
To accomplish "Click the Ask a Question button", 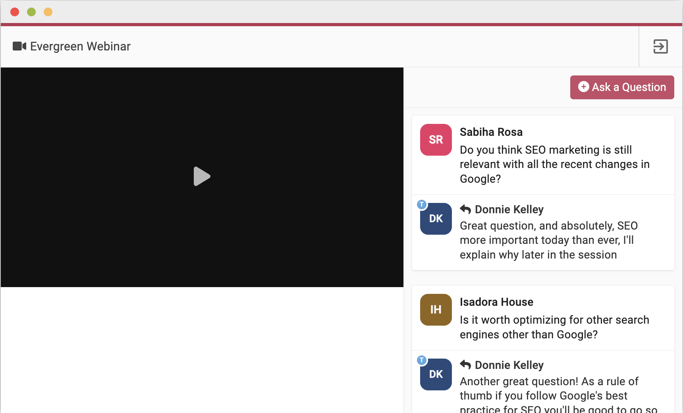I will point(622,87).
